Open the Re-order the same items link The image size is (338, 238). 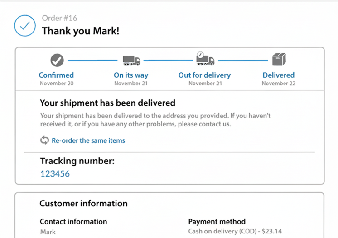[88, 140]
